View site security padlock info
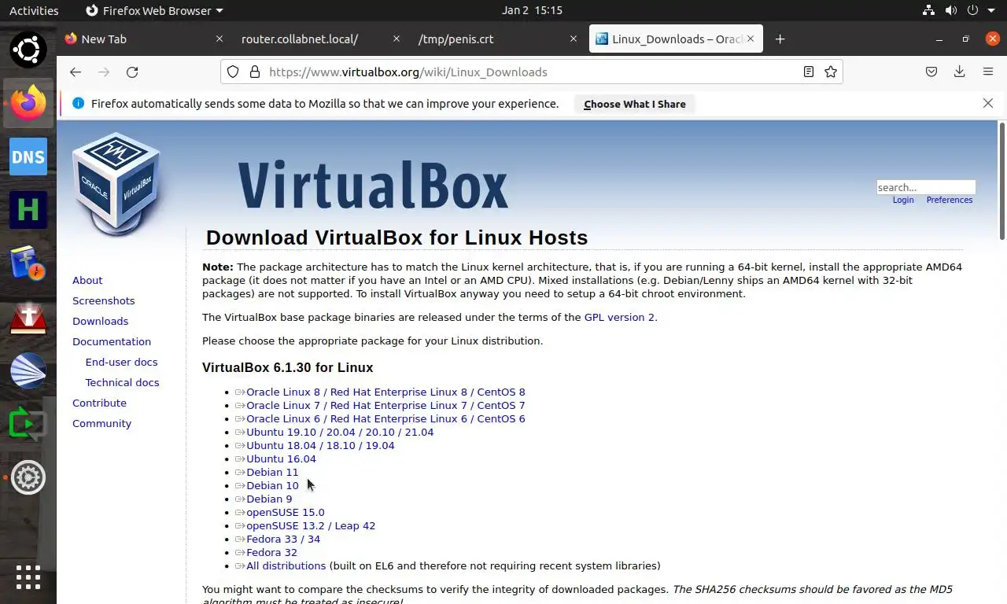This screenshot has width=1007, height=604. click(x=254, y=72)
